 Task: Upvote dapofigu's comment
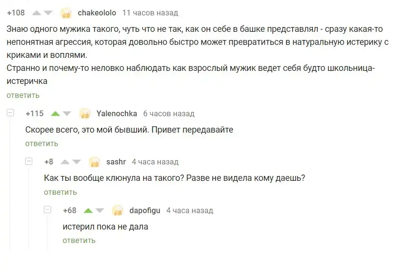coord(88,210)
